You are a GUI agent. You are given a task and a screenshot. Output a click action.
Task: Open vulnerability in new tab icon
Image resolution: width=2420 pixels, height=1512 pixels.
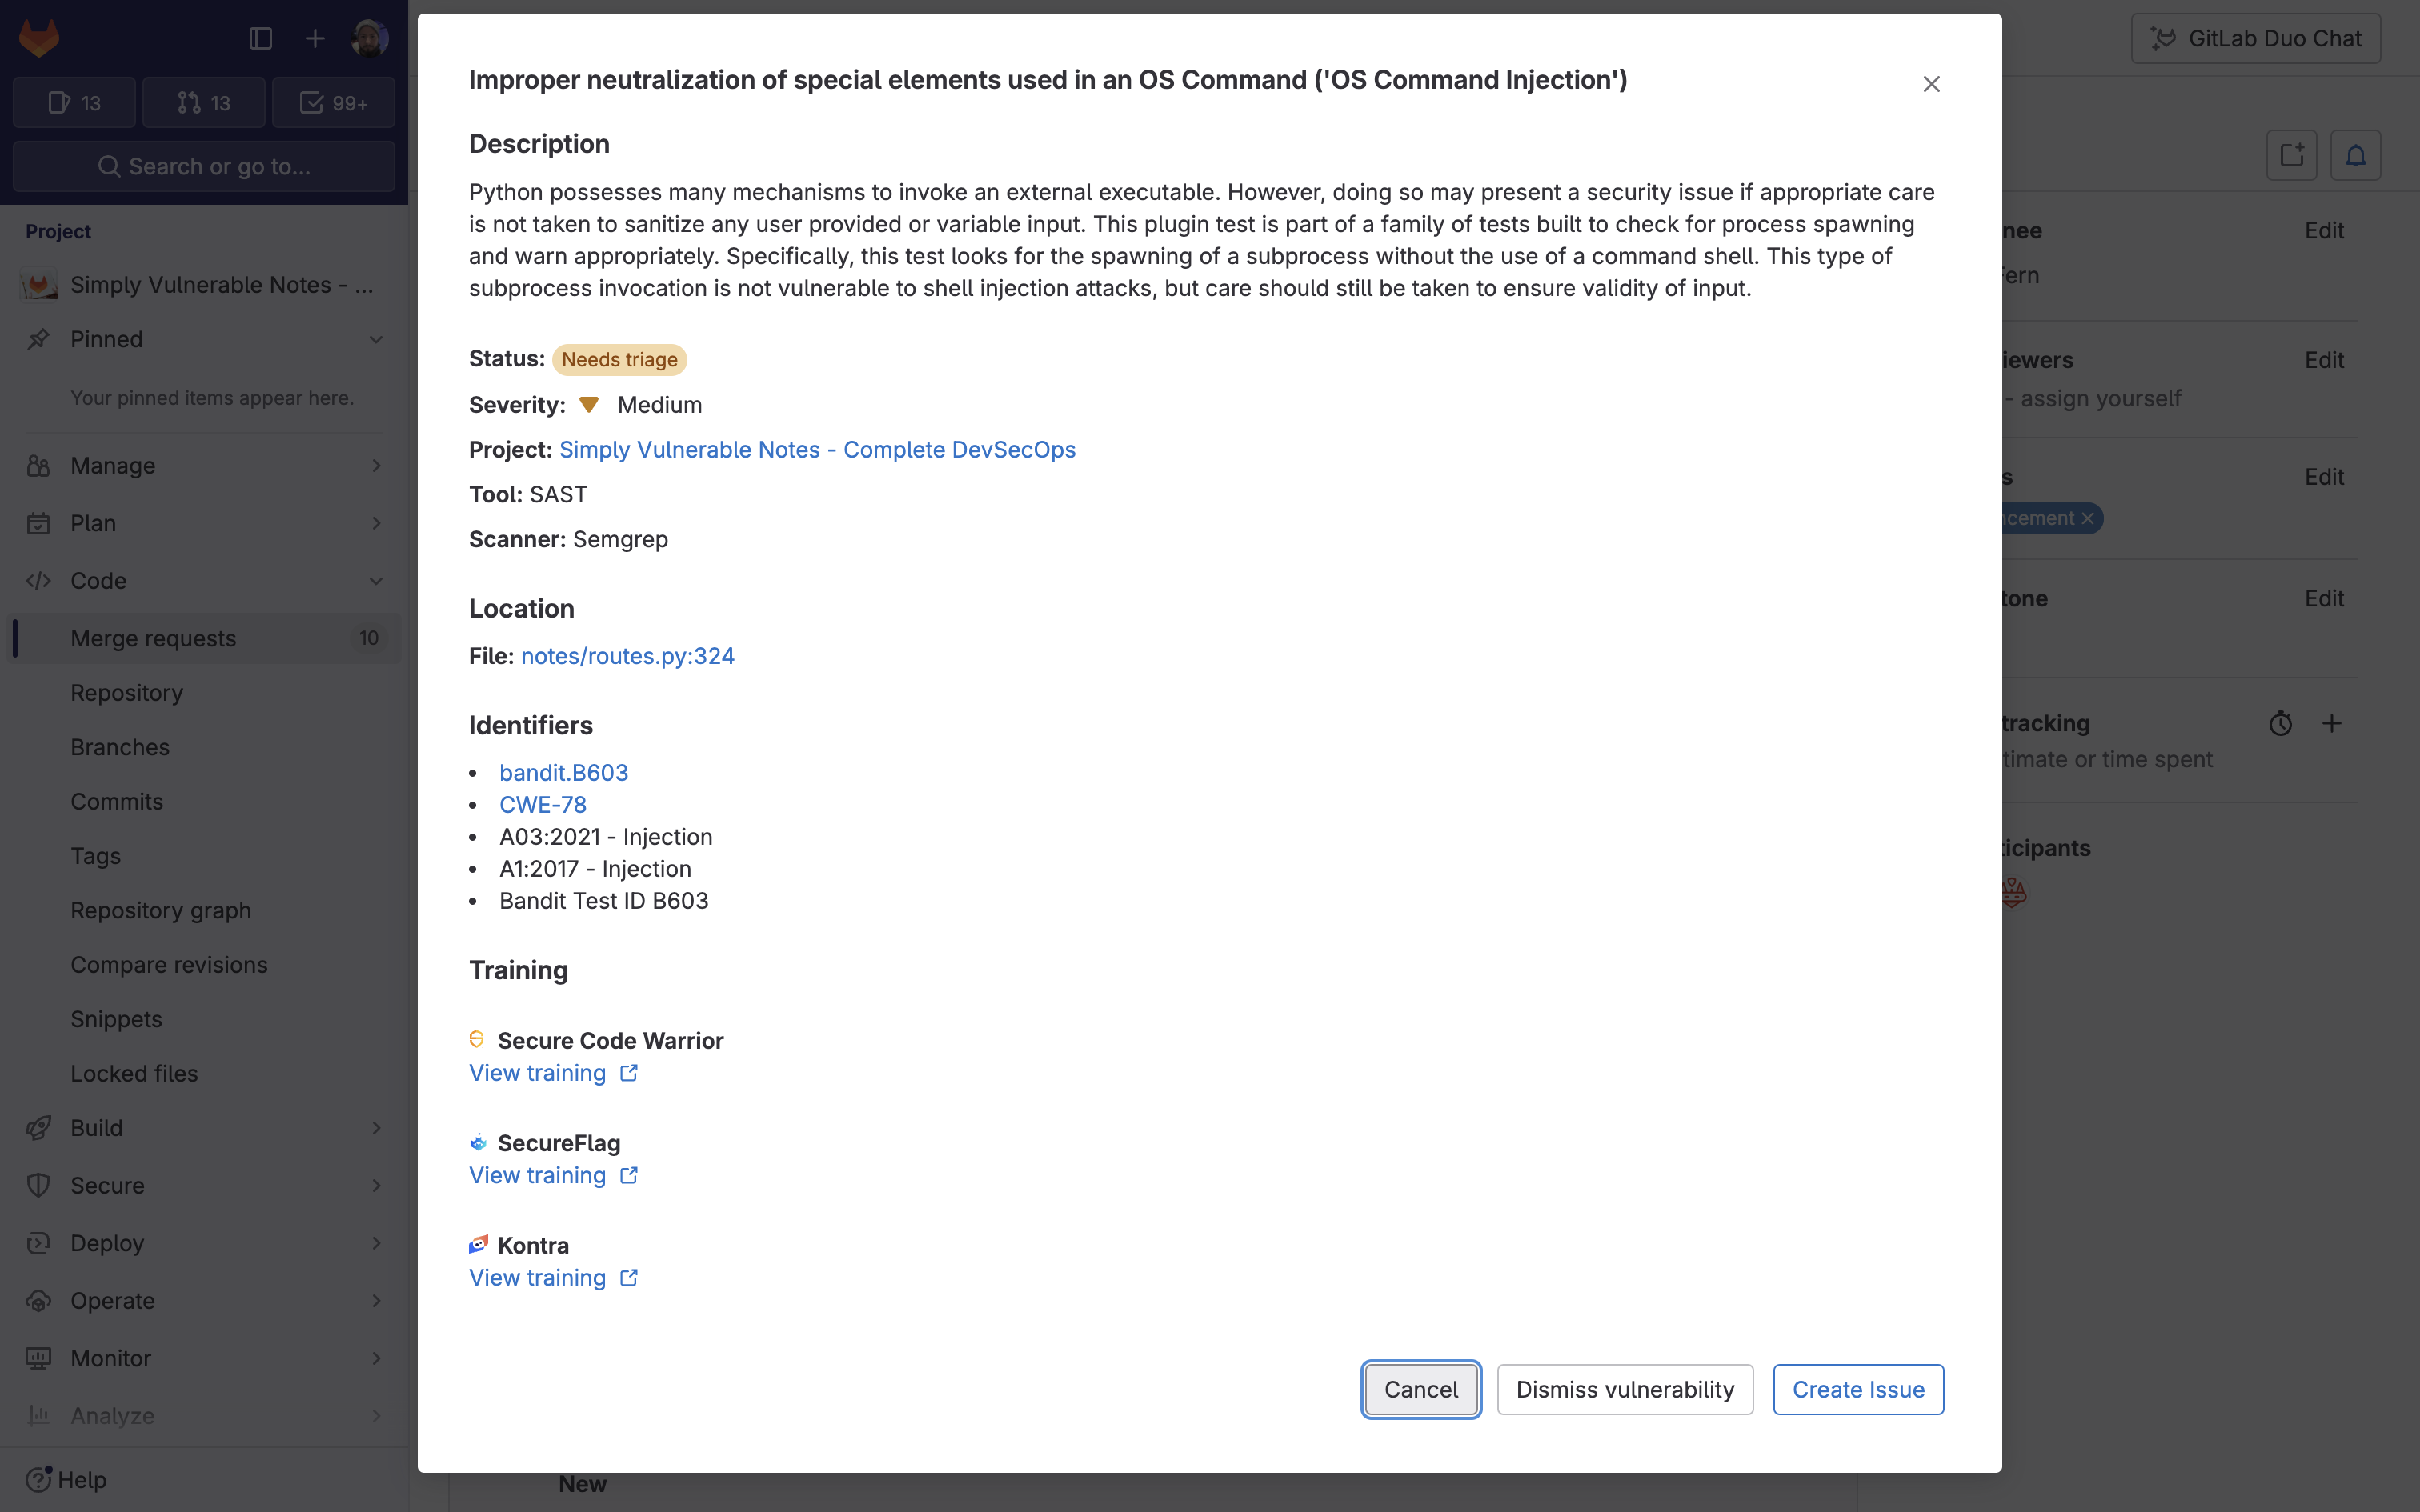pyautogui.click(x=2290, y=155)
